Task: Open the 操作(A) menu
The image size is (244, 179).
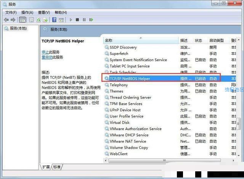Action: click(27, 13)
